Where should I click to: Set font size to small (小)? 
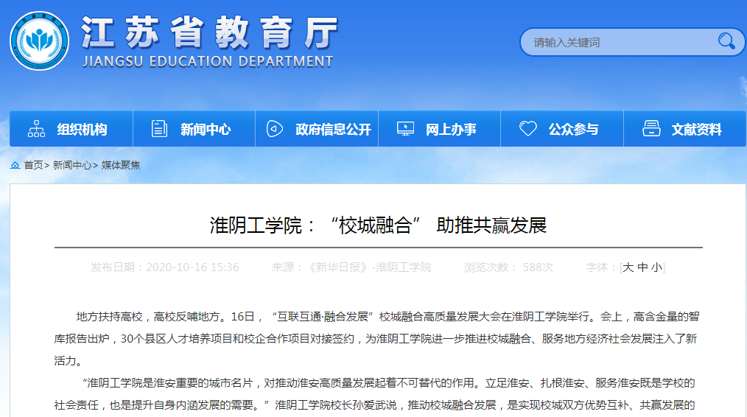pyautogui.click(x=656, y=267)
